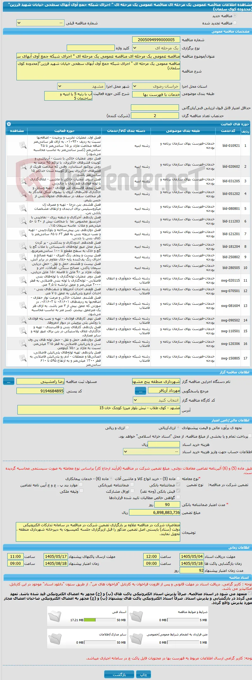
Task: Click the حوزه فعالیت column header
Action: coord(64,131)
